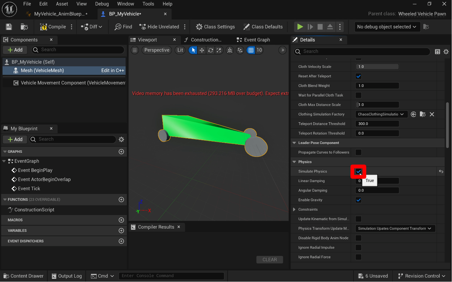Open the Asset menu
Image resolution: width=452 pixels, height=282 pixels.
tap(62, 4)
